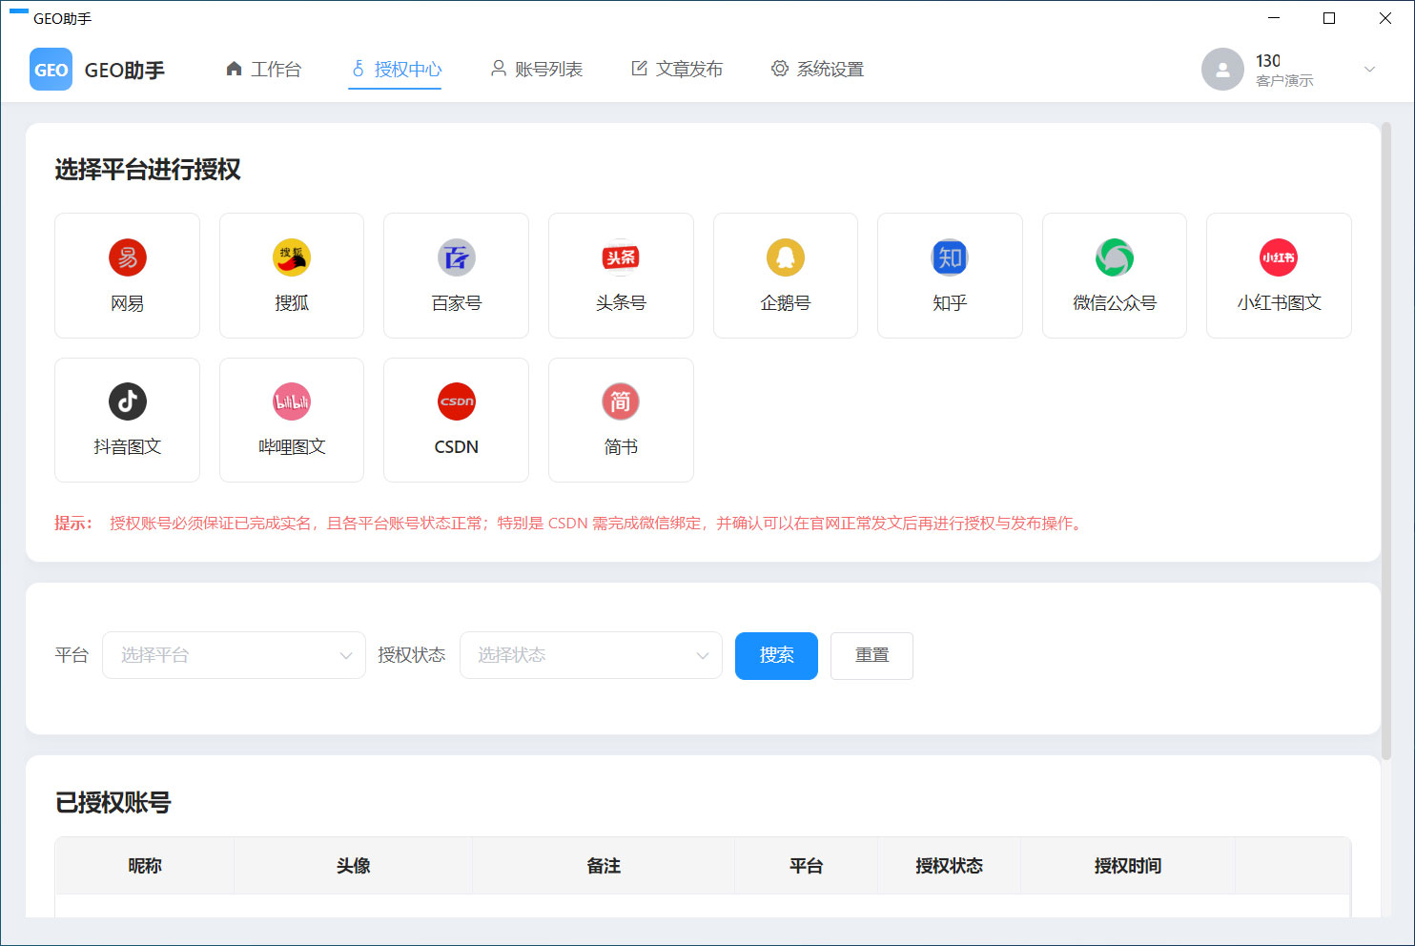Screen dimensions: 1415x946
Task: Click the 微信公众号 card label text
Action: coord(1115,303)
